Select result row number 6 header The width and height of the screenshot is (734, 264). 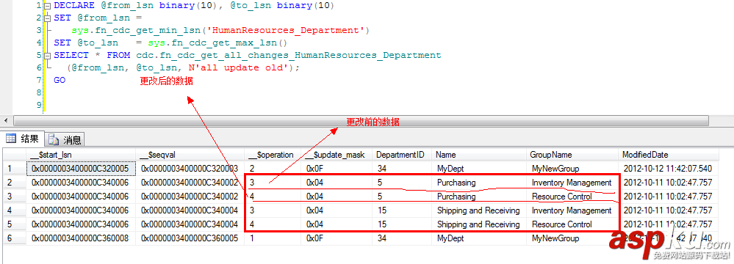(15, 238)
